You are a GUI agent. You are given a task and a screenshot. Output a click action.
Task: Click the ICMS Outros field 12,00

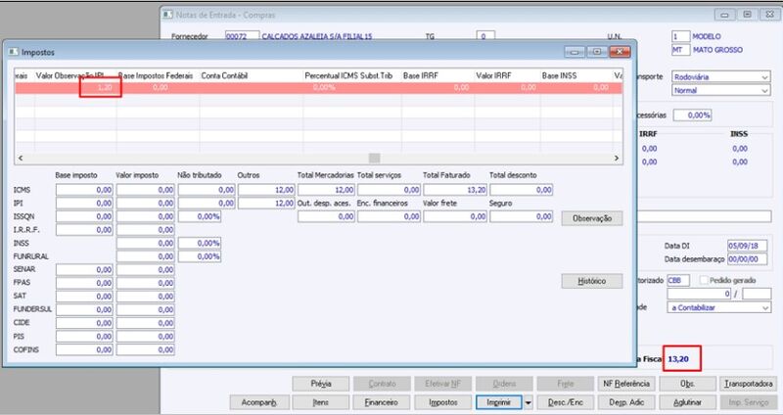(x=266, y=190)
